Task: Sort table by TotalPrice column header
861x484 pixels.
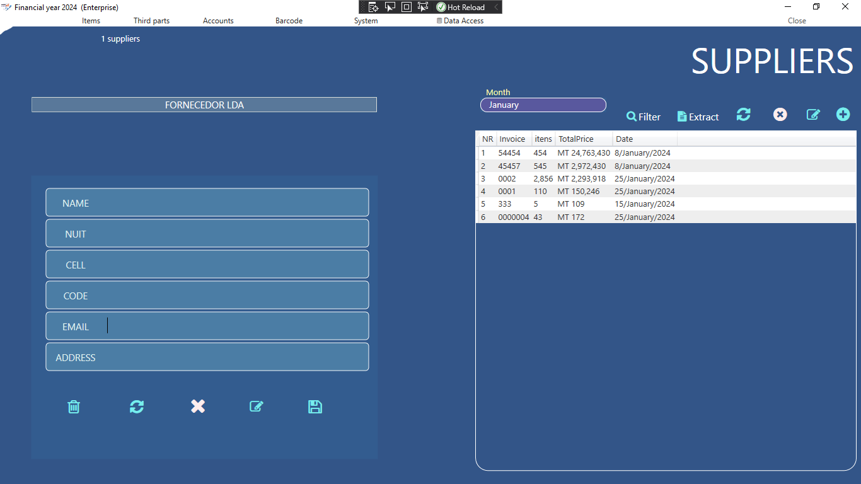Action: (x=575, y=139)
